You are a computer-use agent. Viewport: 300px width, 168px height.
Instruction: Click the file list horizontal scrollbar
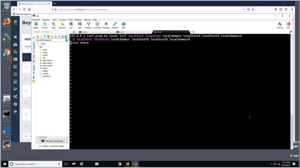[x=52, y=137]
